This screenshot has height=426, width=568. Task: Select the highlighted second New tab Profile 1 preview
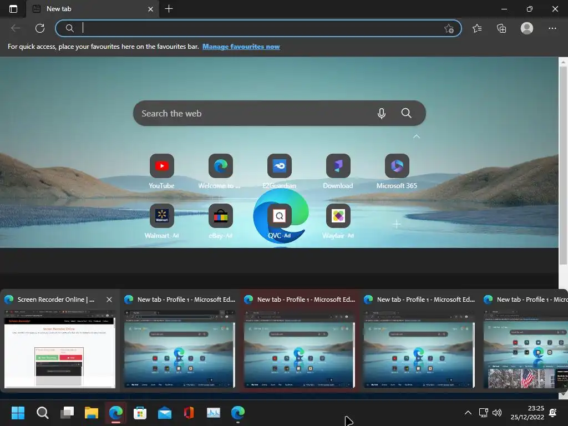(x=300, y=341)
